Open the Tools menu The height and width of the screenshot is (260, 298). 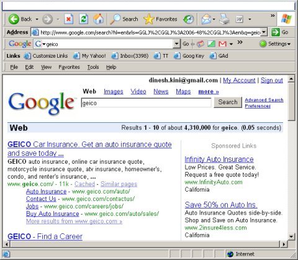click(x=93, y=67)
